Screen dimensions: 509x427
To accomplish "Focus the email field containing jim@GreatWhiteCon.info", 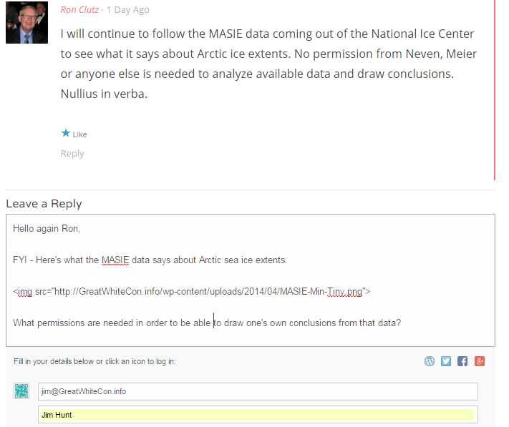I will coord(258,391).
